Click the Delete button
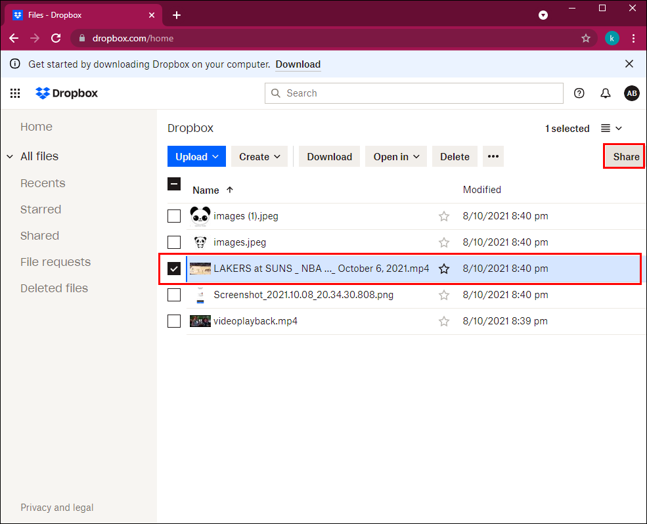 click(455, 156)
